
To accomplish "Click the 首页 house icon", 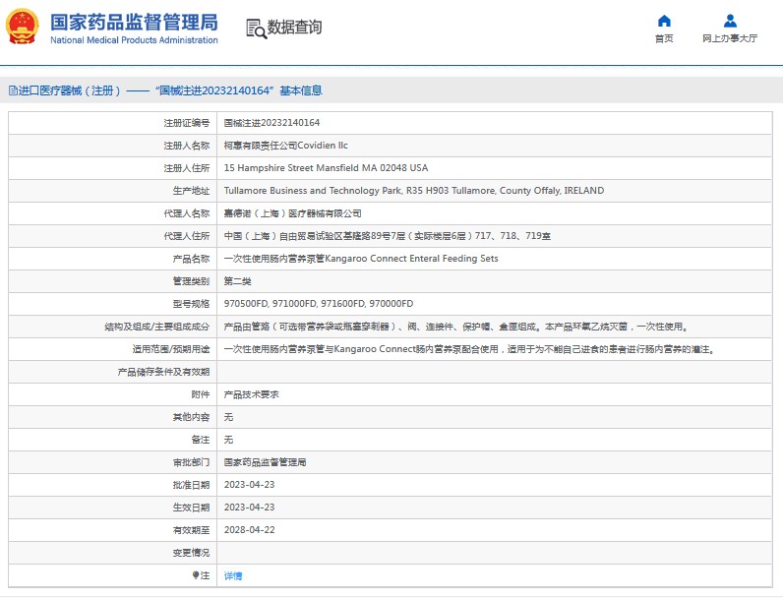I will pos(664,21).
